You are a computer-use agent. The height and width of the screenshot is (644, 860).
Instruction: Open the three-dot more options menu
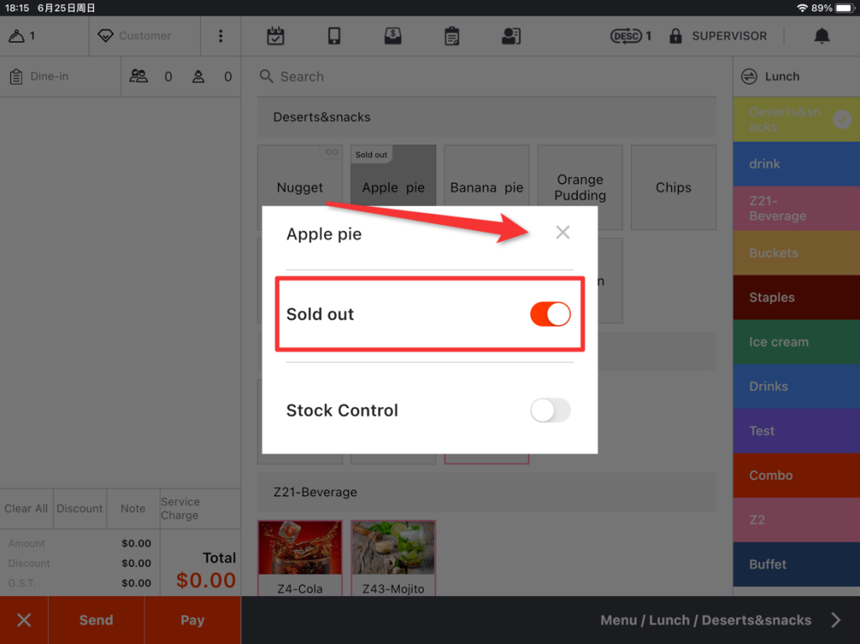pyautogui.click(x=221, y=36)
